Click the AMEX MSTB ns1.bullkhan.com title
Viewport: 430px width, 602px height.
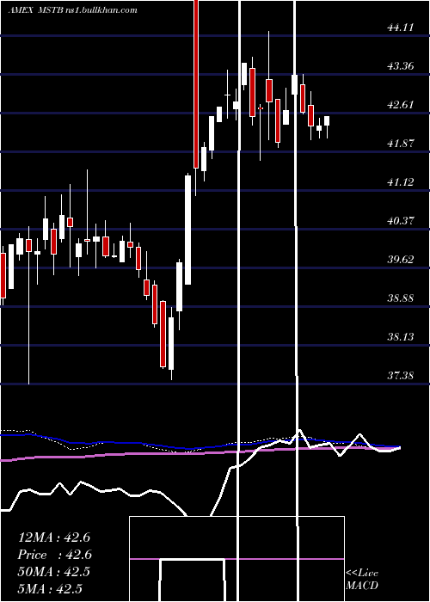click(x=72, y=10)
